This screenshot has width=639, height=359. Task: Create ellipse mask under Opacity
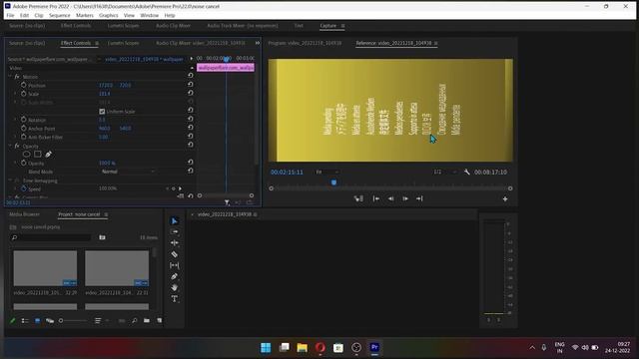[27, 155]
